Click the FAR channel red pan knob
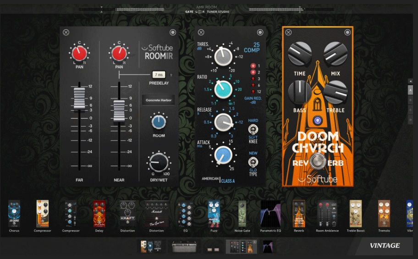The height and width of the screenshot is (259, 418). 79,53
